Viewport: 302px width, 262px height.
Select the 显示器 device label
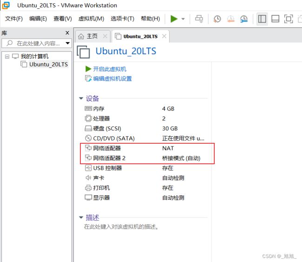tap(101, 198)
